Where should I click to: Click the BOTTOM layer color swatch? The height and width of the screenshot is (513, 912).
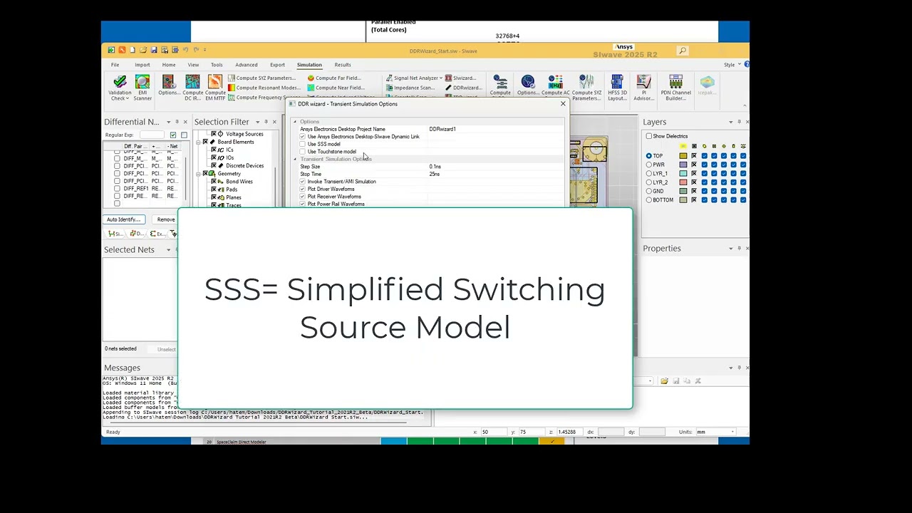point(683,200)
